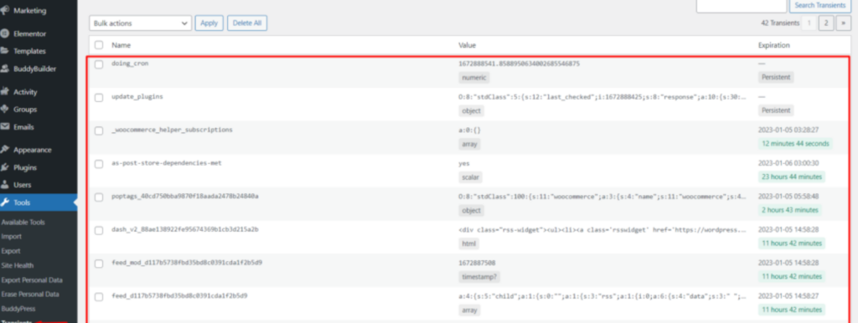Check the _woocommerce_helper_subscriptions row checkbox
This screenshot has width=858, height=323.
click(99, 131)
